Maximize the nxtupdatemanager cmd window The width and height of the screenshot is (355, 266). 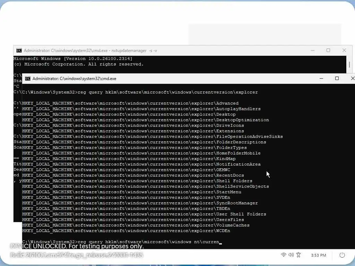click(328, 50)
